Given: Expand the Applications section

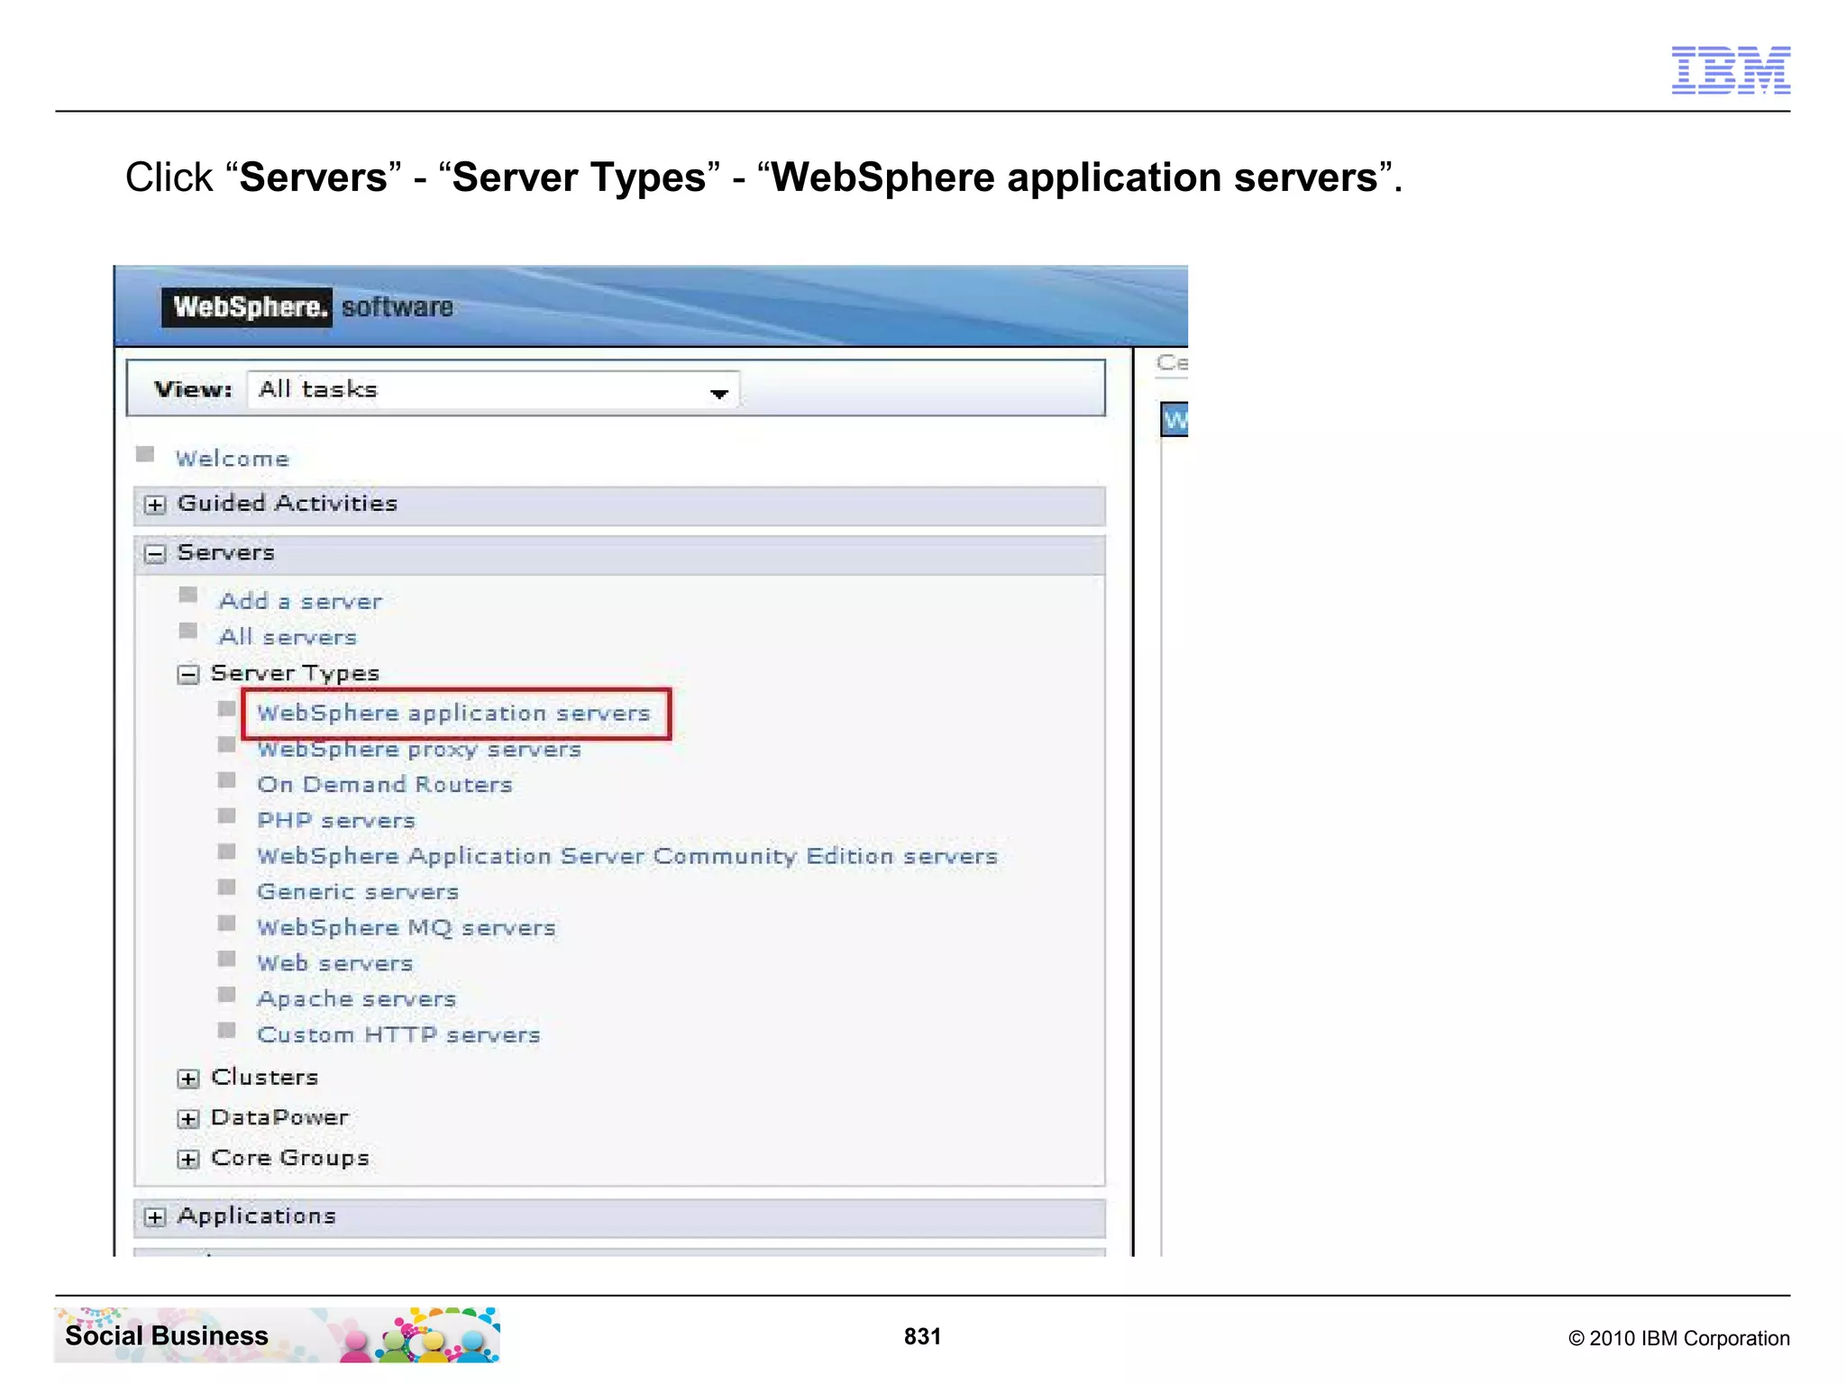Looking at the screenshot, I should 155,1217.
